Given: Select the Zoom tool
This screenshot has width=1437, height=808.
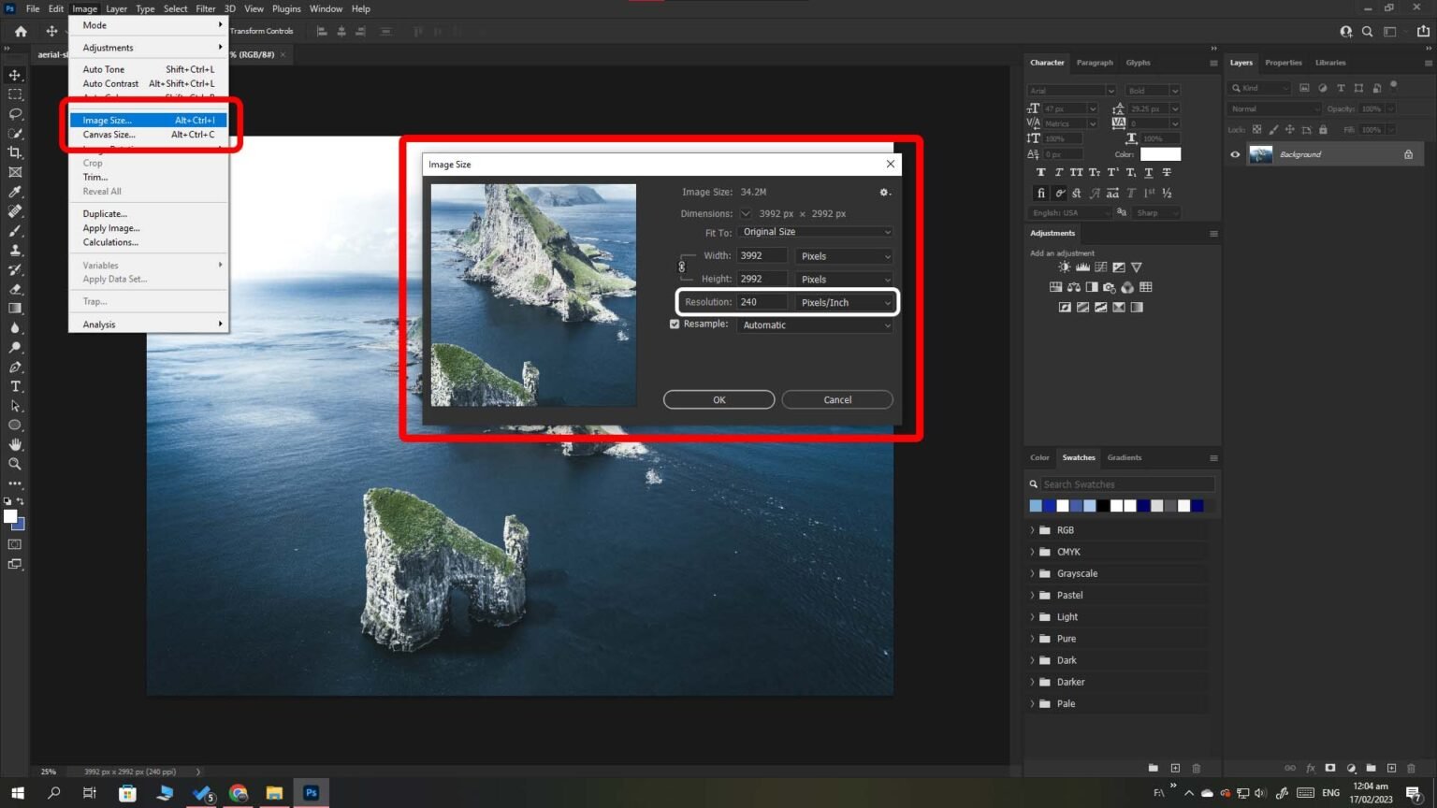Looking at the screenshot, I should click(14, 464).
